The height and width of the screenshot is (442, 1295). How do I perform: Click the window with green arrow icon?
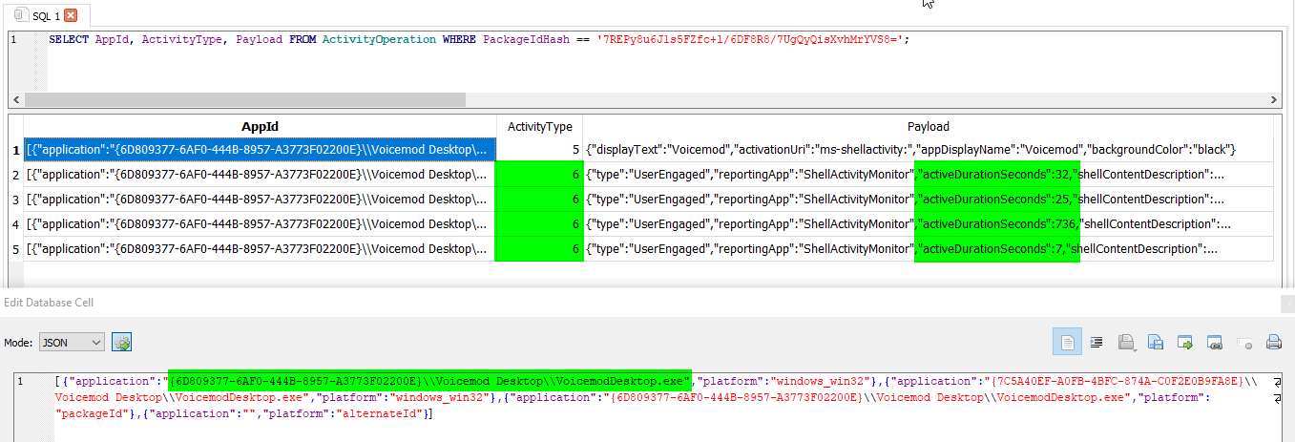[x=1185, y=342]
